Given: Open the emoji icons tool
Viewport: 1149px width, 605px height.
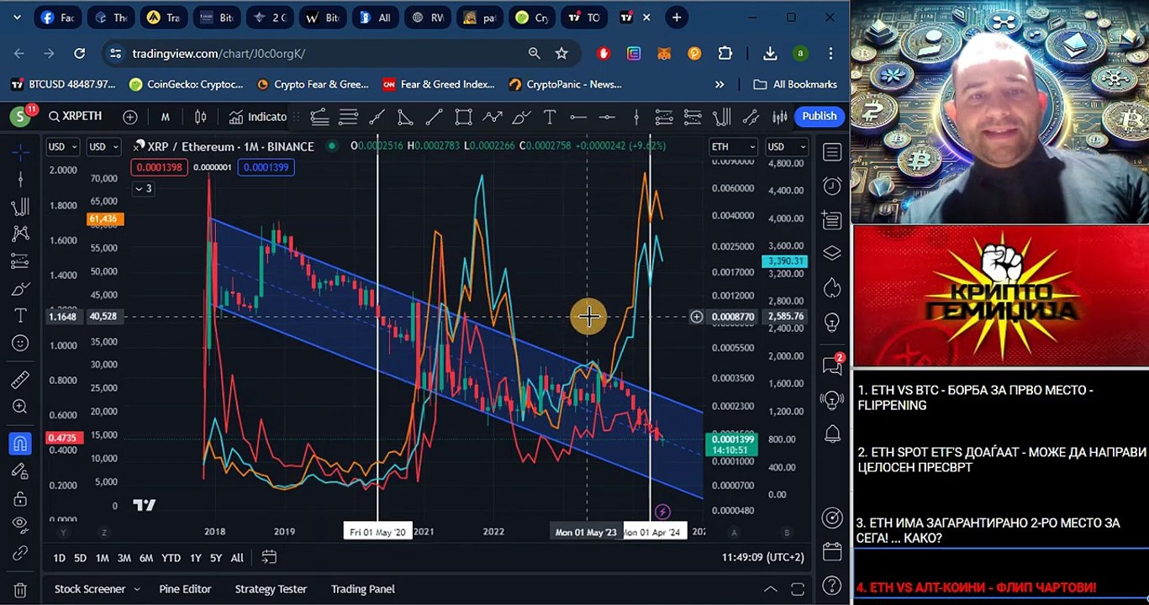Looking at the screenshot, I should click(21, 343).
